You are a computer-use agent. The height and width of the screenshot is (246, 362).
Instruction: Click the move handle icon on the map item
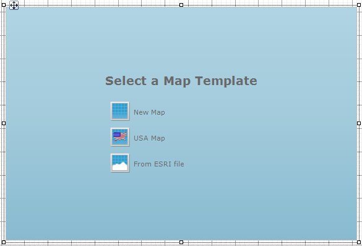(14, 6)
